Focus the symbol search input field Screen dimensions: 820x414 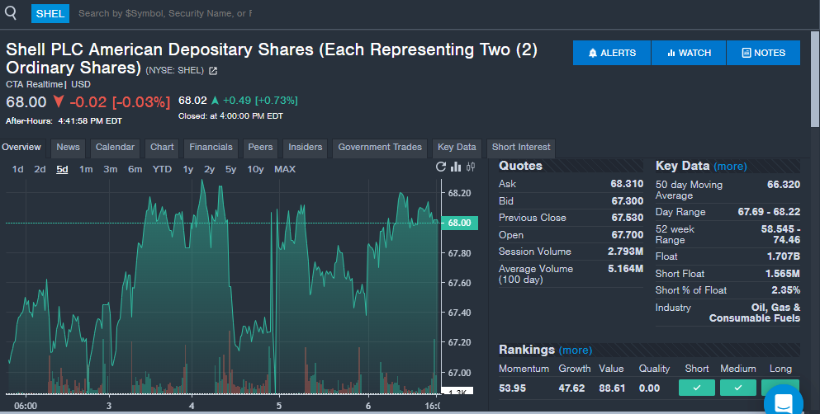165,13
